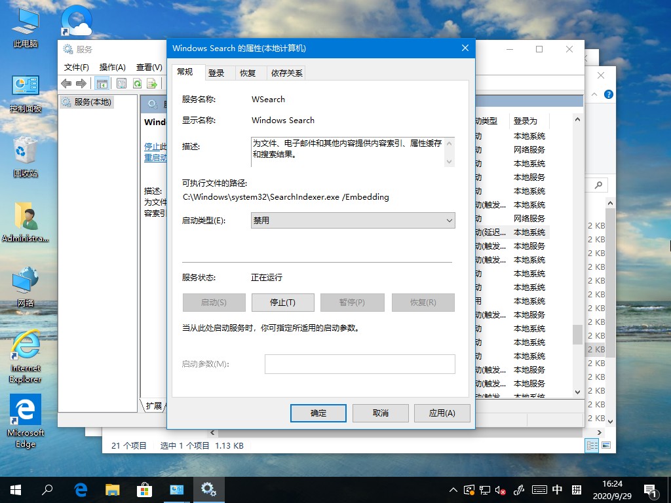Open the Action Center icon in system tray
Viewport: 671px width, 503px height.
[x=649, y=490]
